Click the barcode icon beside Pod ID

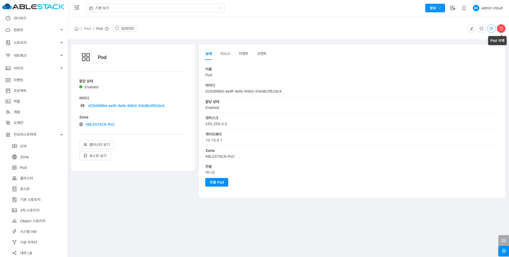(82, 106)
